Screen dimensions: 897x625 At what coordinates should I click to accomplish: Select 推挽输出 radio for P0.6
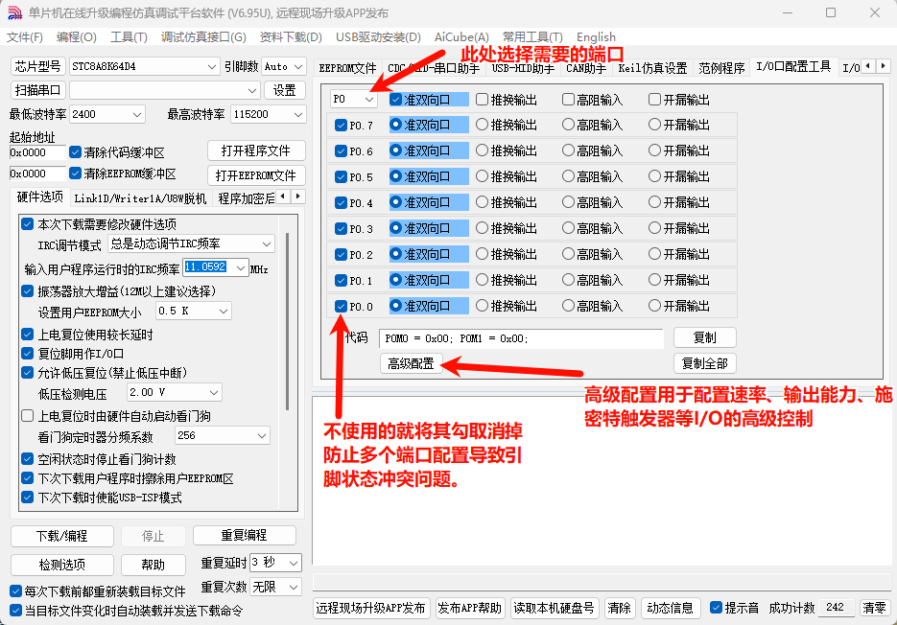coord(482,150)
